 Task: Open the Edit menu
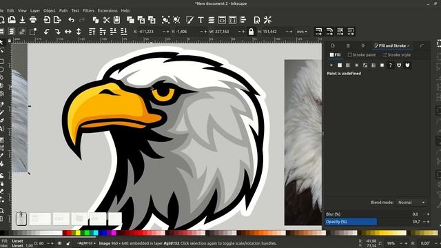[x=11, y=11]
